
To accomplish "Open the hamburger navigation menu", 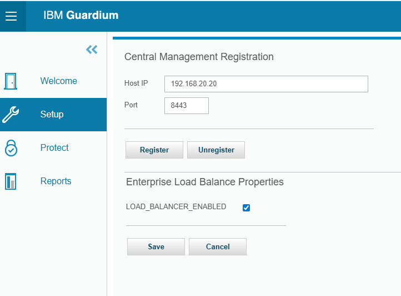I will click(x=11, y=16).
